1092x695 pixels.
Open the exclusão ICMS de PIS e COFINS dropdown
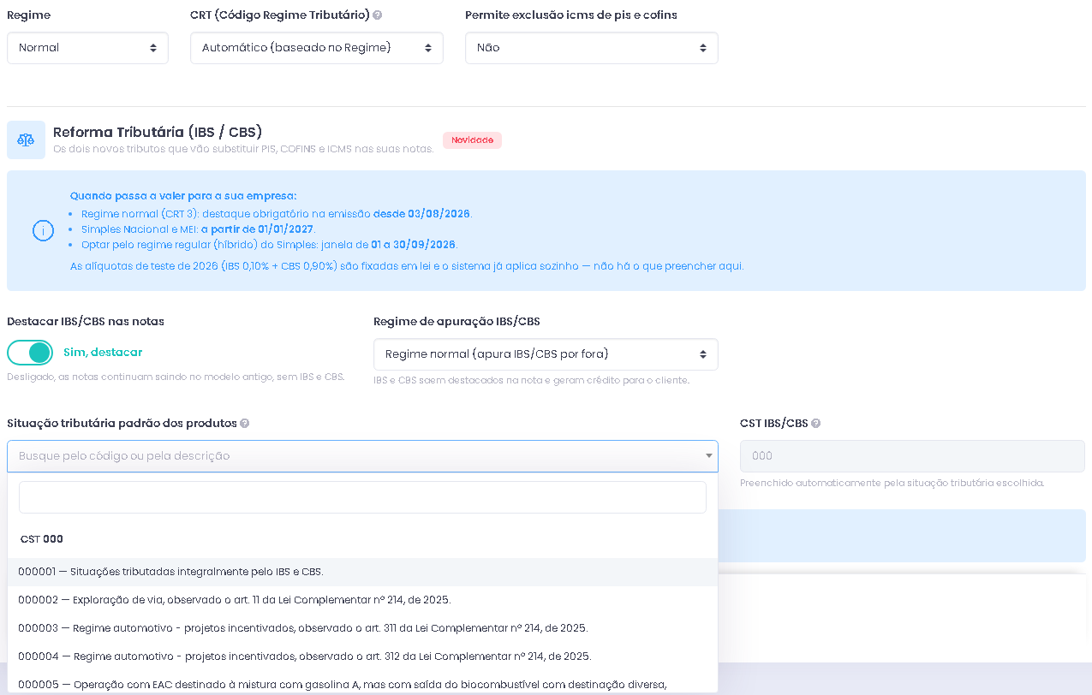(592, 48)
